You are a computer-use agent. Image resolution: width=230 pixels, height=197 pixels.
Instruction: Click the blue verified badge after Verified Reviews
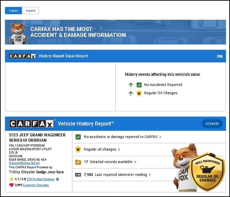click(x=57, y=179)
